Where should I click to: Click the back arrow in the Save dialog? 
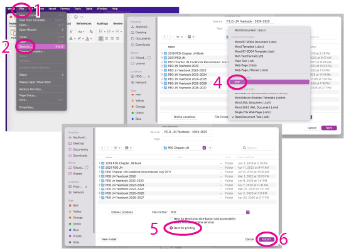click(x=164, y=37)
